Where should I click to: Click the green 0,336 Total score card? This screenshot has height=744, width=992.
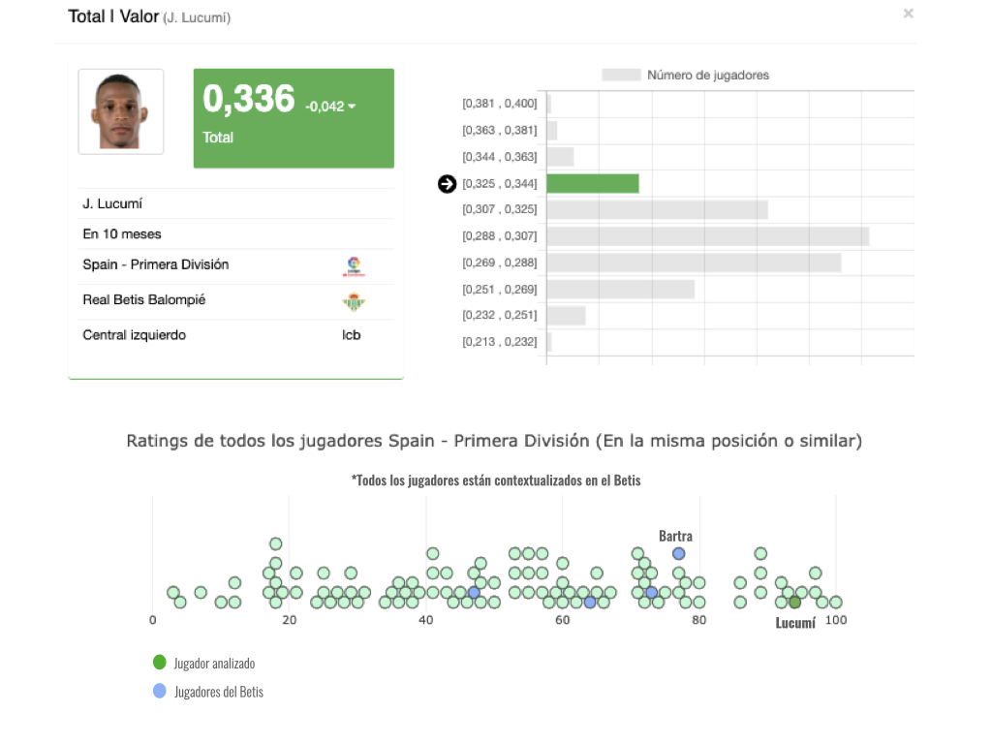294,118
